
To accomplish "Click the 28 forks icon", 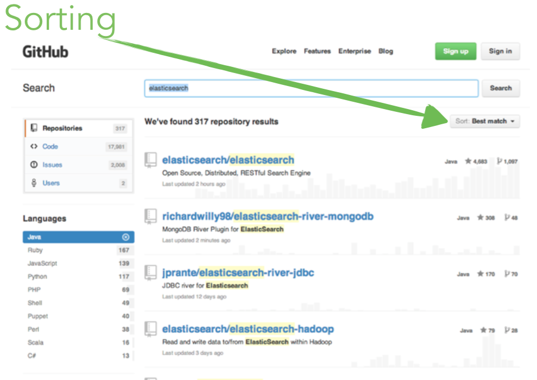I will pos(507,330).
